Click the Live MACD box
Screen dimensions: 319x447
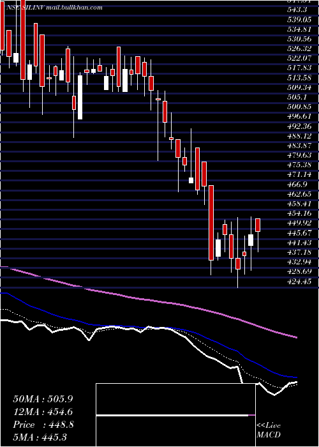pos(175,415)
